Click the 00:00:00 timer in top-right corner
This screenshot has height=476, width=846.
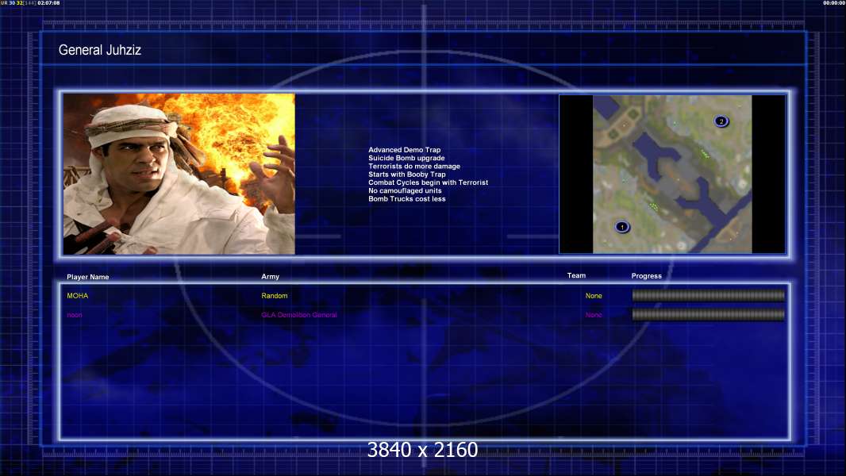(x=834, y=3)
